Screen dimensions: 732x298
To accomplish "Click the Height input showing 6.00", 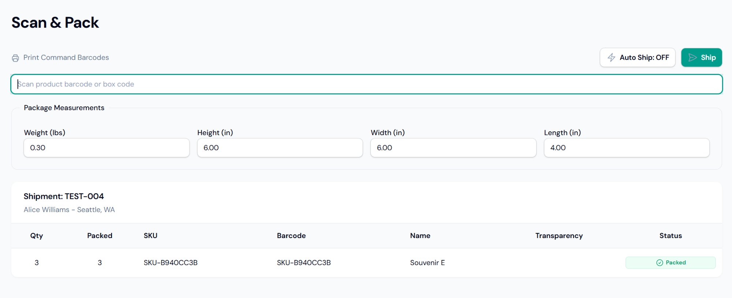I will click(x=280, y=148).
